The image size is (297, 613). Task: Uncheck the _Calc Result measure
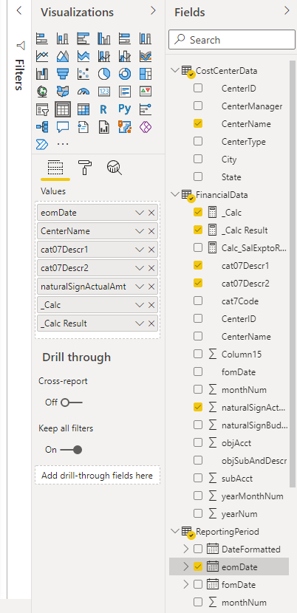coord(198,230)
